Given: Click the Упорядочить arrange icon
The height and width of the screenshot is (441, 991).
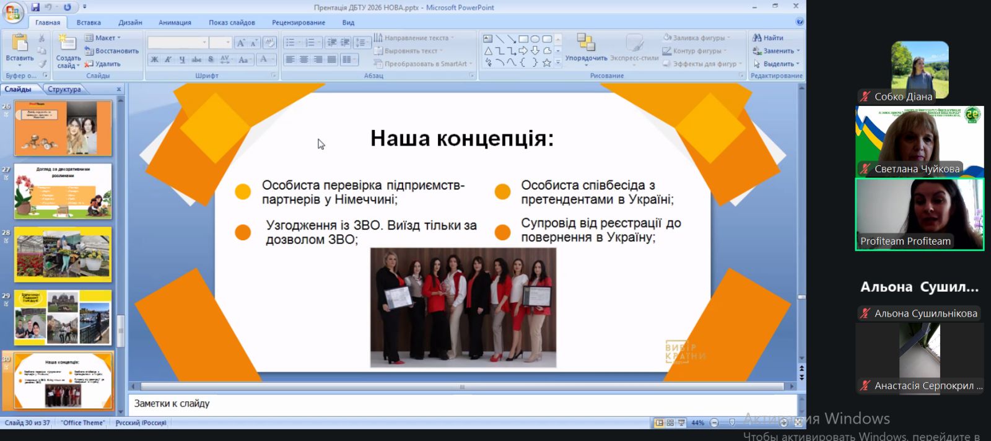Looking at the screenshot, I should [x=585, y=43].
